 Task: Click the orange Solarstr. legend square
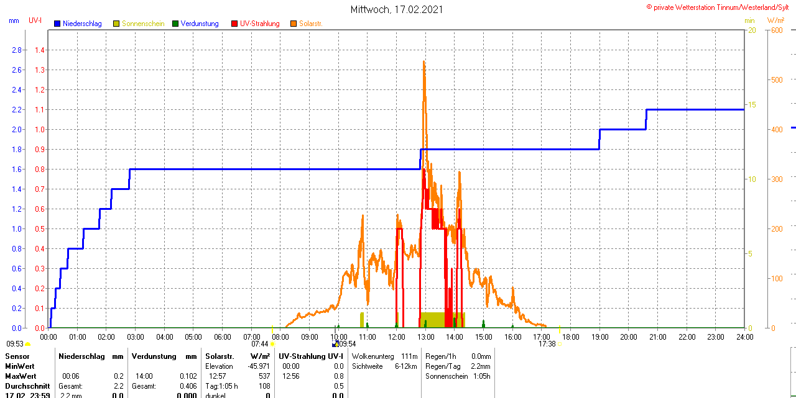click(x=294, y=24)
